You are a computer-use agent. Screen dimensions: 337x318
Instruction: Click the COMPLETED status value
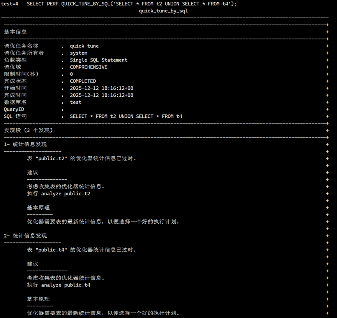83,81
